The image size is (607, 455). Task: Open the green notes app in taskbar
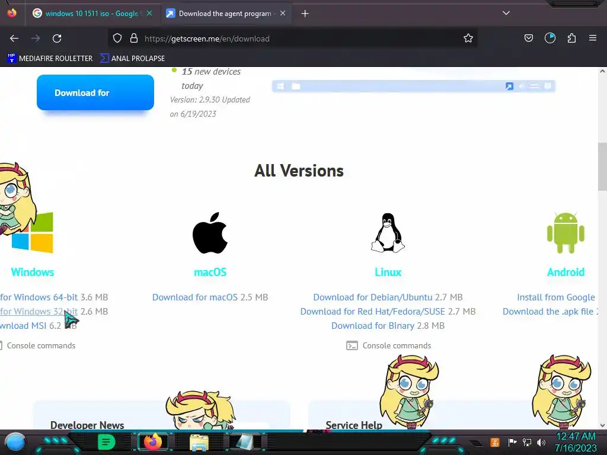pyautogui.click(x=107, y=442)
